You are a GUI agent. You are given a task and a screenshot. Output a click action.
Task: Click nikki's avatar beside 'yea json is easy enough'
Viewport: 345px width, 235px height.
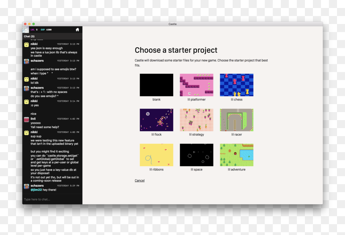[x=26, y=45]
